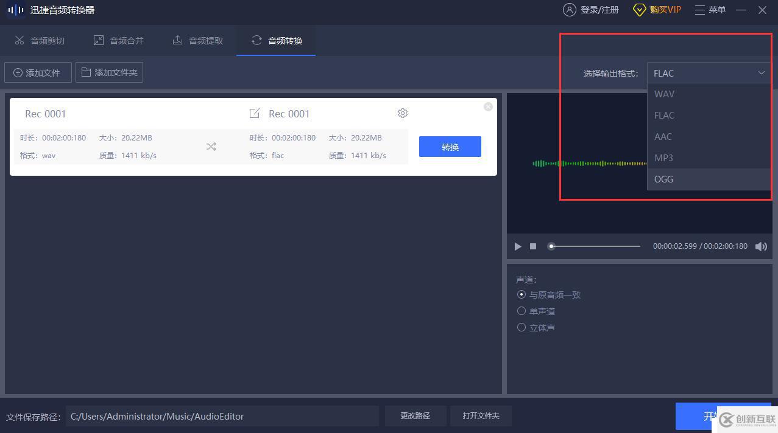
Task: Open settings gear for Rec 0001
Action: pos(403,113)
